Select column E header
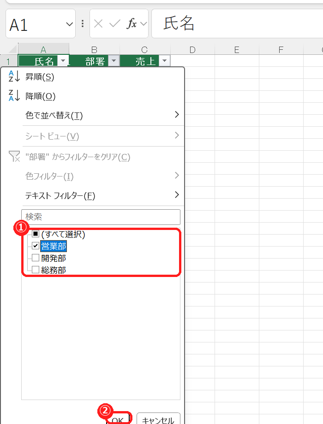This screenshot has height=424, width=323. click(237, 49)
